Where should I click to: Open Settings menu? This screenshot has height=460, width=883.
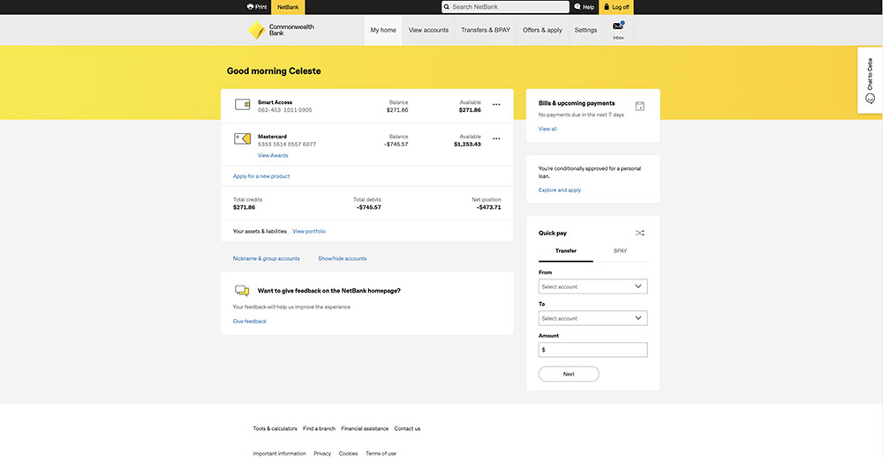pyautogui.click(x=585, y=30)
